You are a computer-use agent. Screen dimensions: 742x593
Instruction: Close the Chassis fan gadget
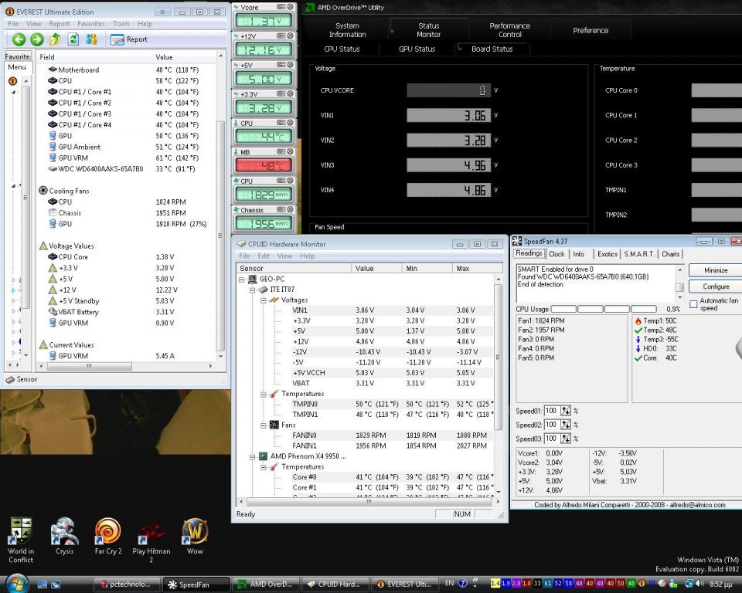(290, 209)
